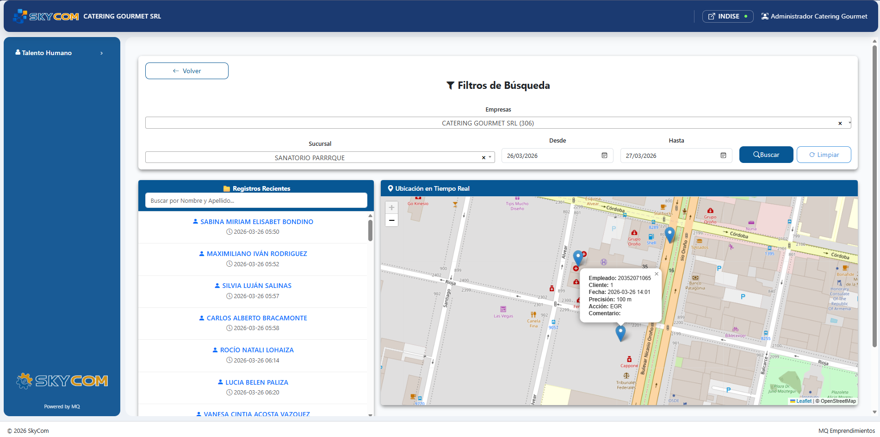This screenshot has height=437, width=880.
Task: Open the Desde date calendar picker
Action: [x=604, y=156]
